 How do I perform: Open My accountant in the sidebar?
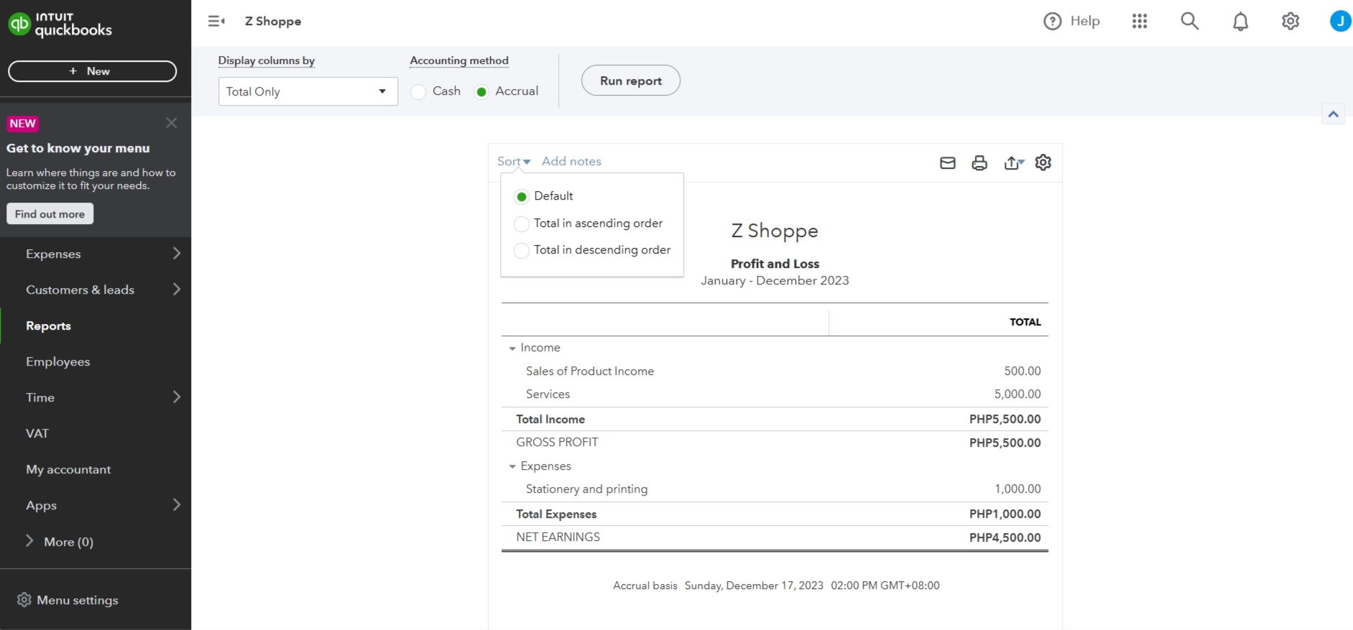(x=68, y=470)
